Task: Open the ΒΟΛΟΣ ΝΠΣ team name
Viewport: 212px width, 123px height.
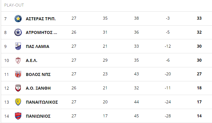Action: [x=38, y=74]
